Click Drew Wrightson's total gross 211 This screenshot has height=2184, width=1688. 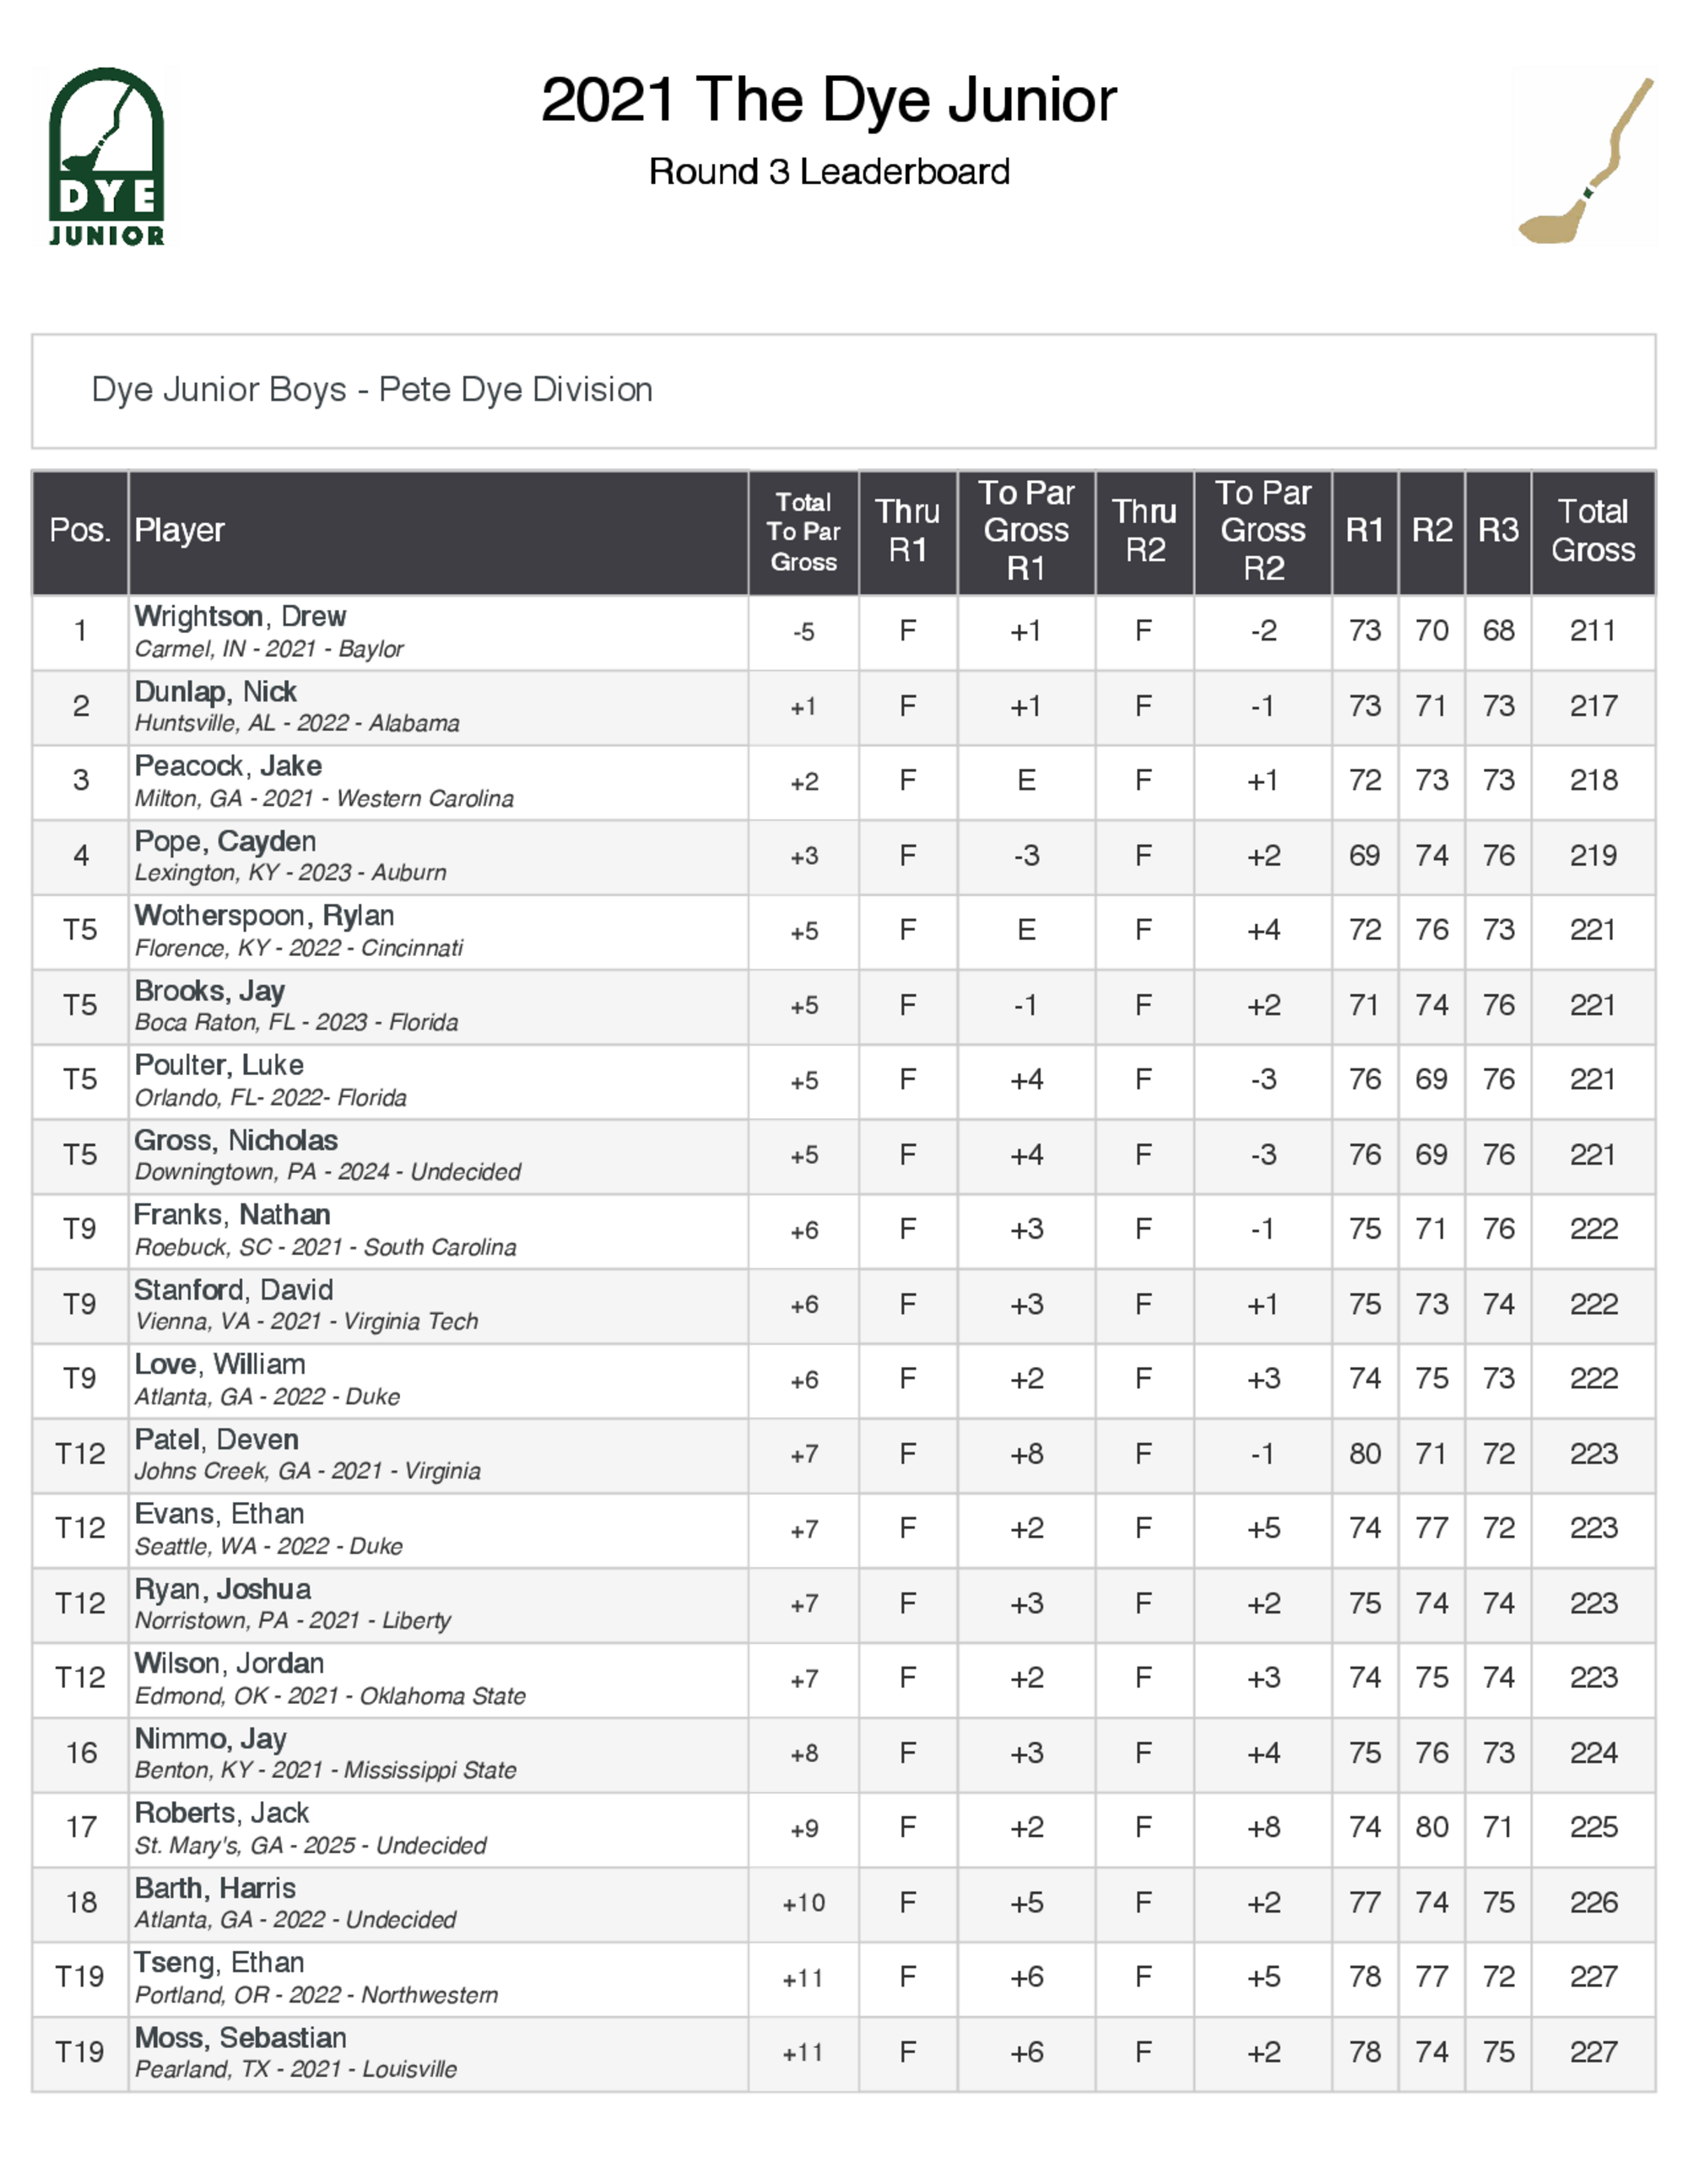[1592, 631]
